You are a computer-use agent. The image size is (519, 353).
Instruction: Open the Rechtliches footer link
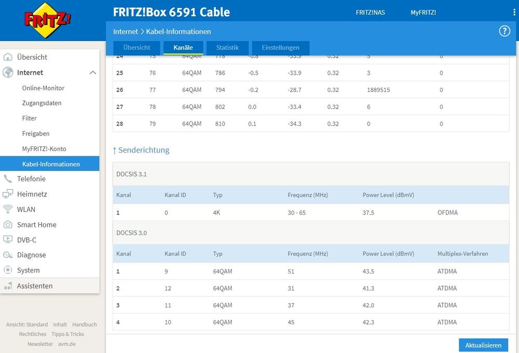point(32,334)
